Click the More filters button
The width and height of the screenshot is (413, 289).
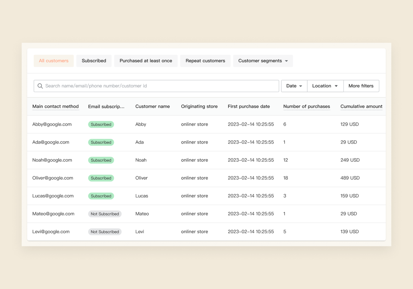361,86
